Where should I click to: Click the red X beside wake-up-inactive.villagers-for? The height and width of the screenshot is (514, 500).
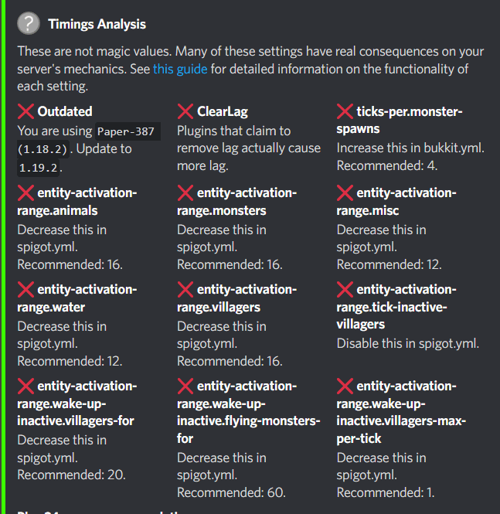pos(26,386)
